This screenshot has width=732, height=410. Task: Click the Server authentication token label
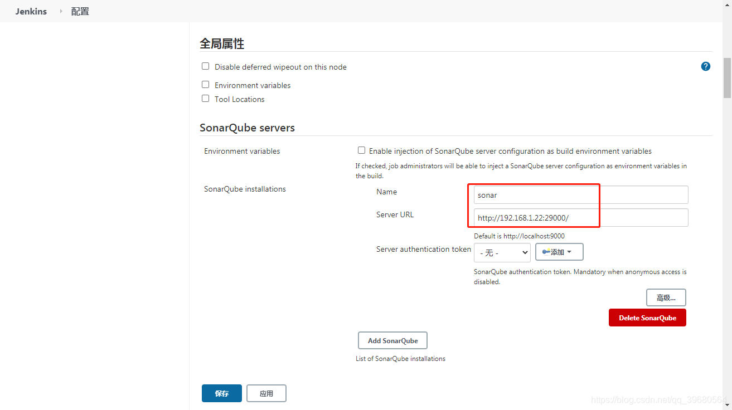tap(424, 249)
